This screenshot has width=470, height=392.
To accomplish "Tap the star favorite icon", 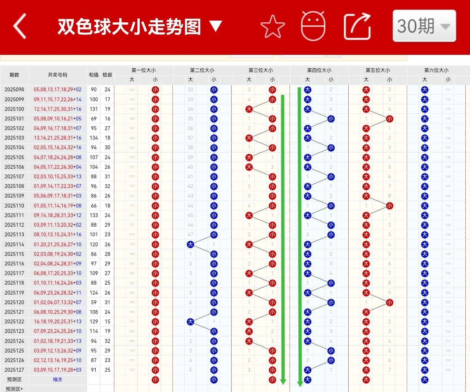I will tap(272, 27).
